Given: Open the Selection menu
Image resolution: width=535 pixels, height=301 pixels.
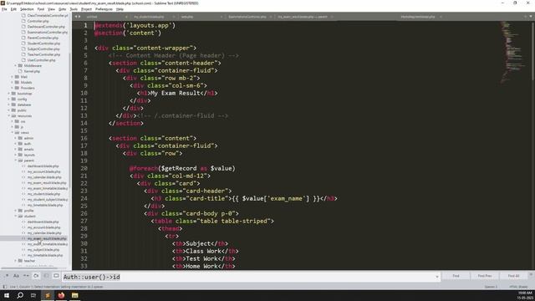Looking at the screenshot, I should 27,9.
